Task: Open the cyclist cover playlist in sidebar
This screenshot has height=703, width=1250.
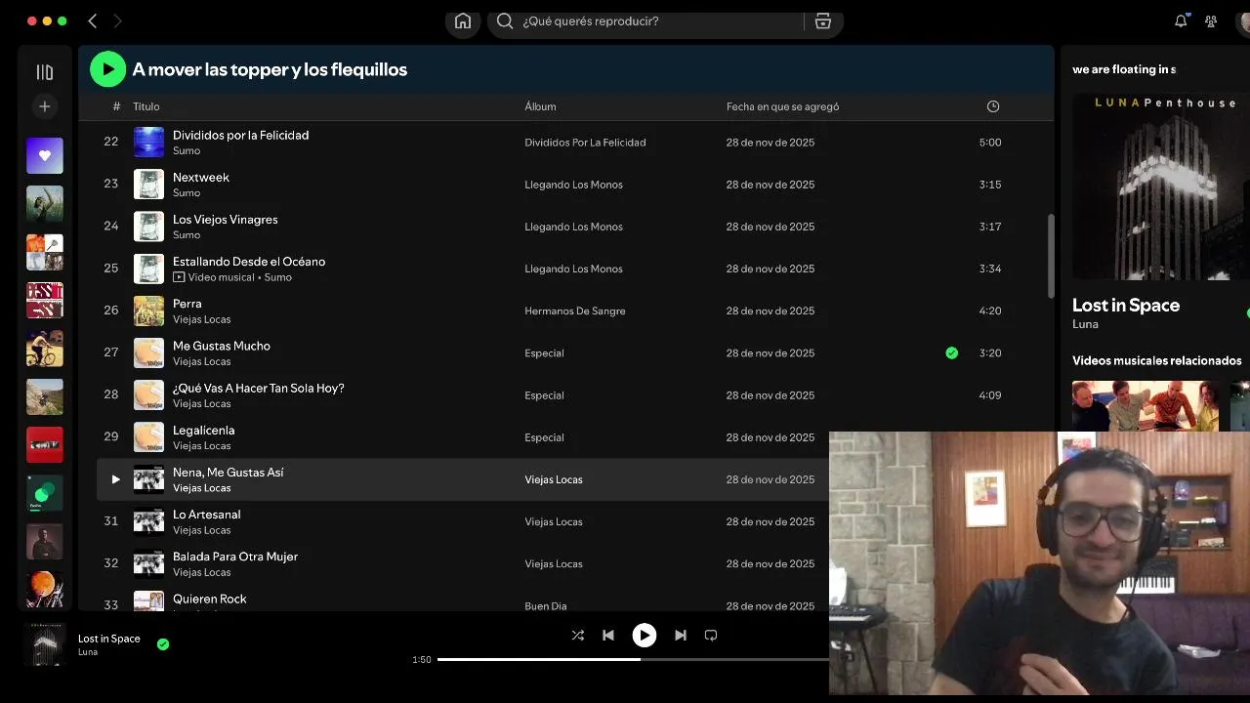Action: tap(45, 349)
